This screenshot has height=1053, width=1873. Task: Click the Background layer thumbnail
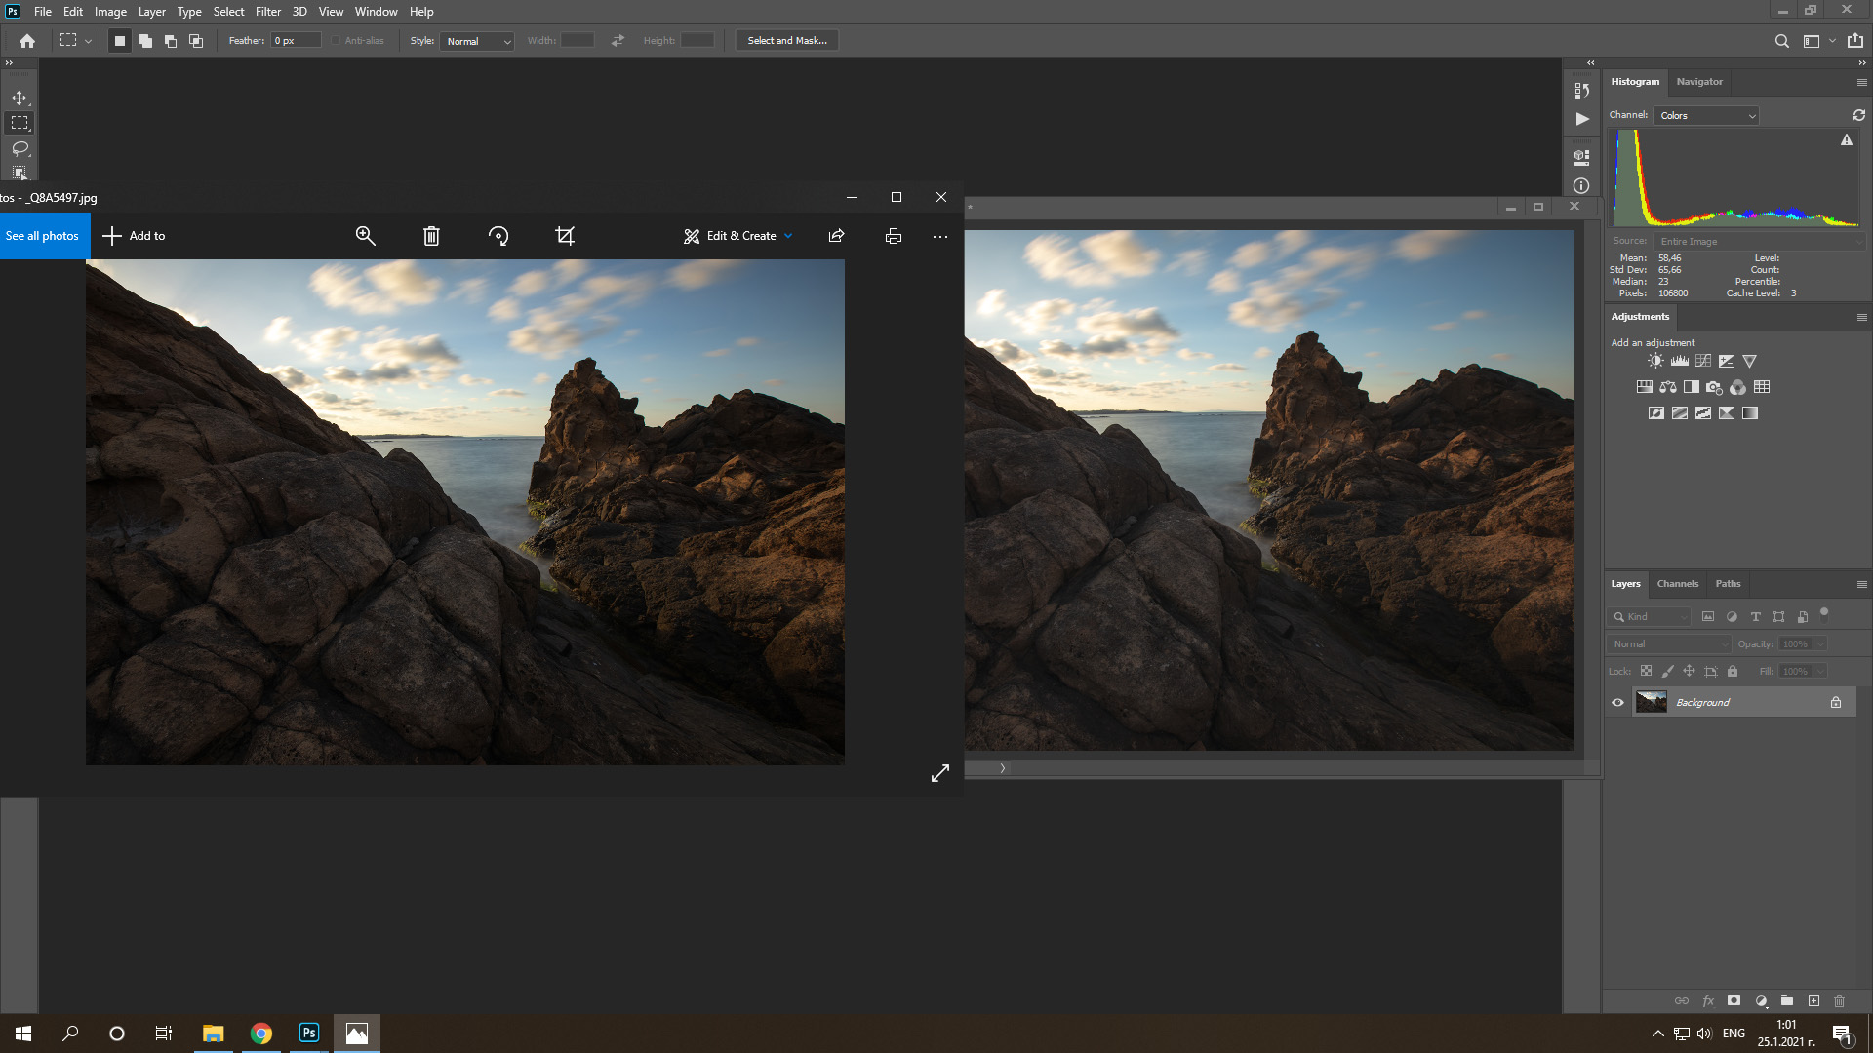[x=1652, y=702]
